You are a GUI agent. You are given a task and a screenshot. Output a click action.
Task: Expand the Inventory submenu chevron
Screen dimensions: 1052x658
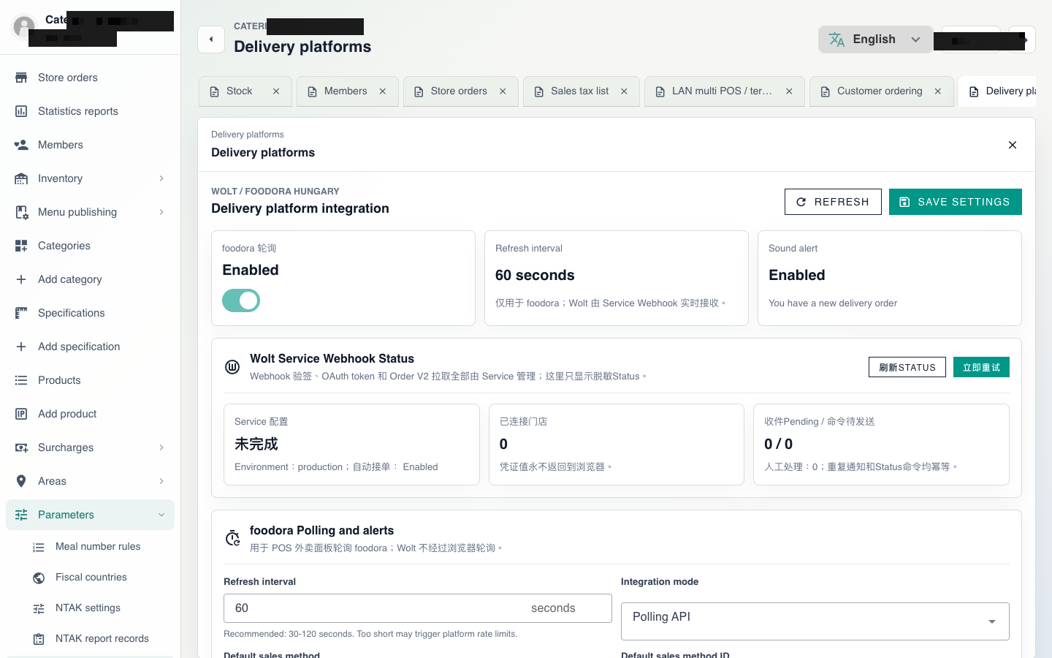[x=161, y=178]
